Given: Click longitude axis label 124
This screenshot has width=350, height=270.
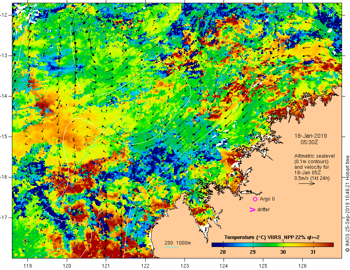Looking at the screenshot, I should (224, 266).
